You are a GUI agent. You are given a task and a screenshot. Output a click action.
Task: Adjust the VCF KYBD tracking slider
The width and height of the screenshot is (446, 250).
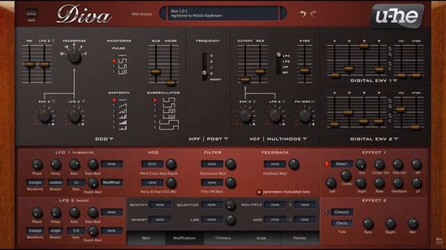click(305, 70)
